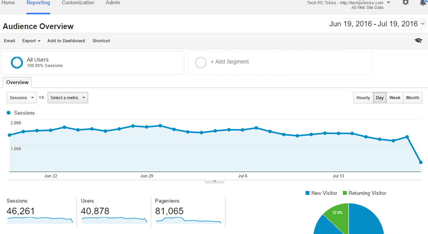Open the Select a metric dropdown

tap(68, 98)
